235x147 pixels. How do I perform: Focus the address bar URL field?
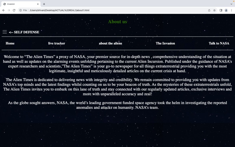[x=117, y=10]
